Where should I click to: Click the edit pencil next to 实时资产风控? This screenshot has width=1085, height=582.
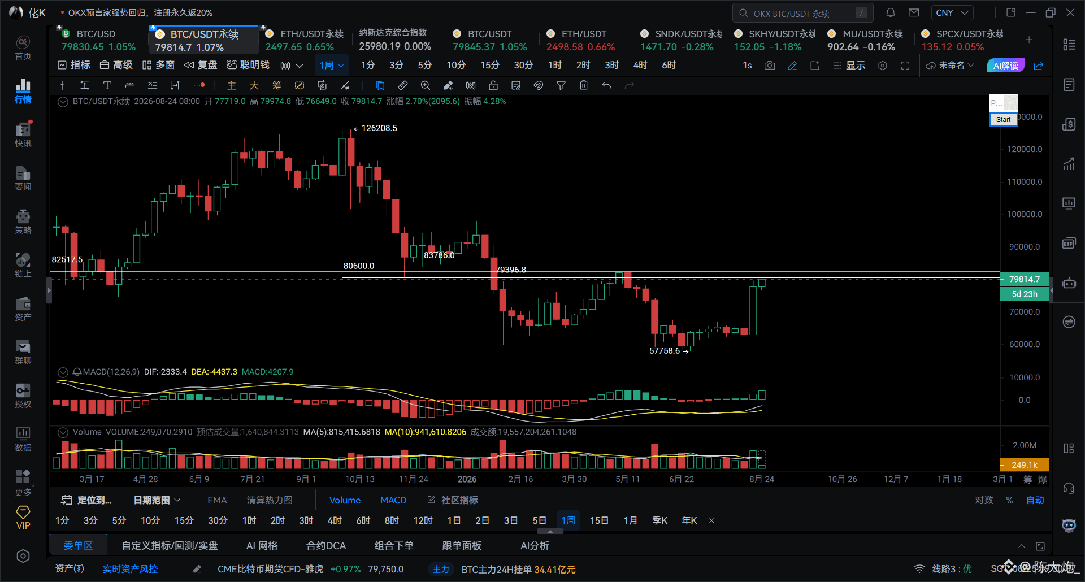point(197,569)
